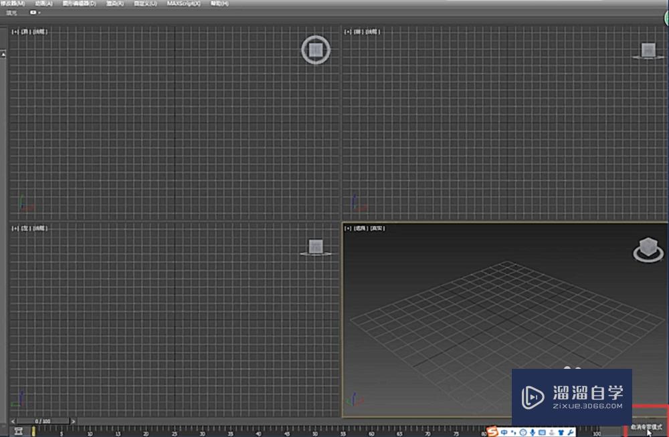Image resolution: width=669 pixels, height=437 pixels.
Task: Click the ViewCube in the left viewport
Action: click(x=316, y=247)
